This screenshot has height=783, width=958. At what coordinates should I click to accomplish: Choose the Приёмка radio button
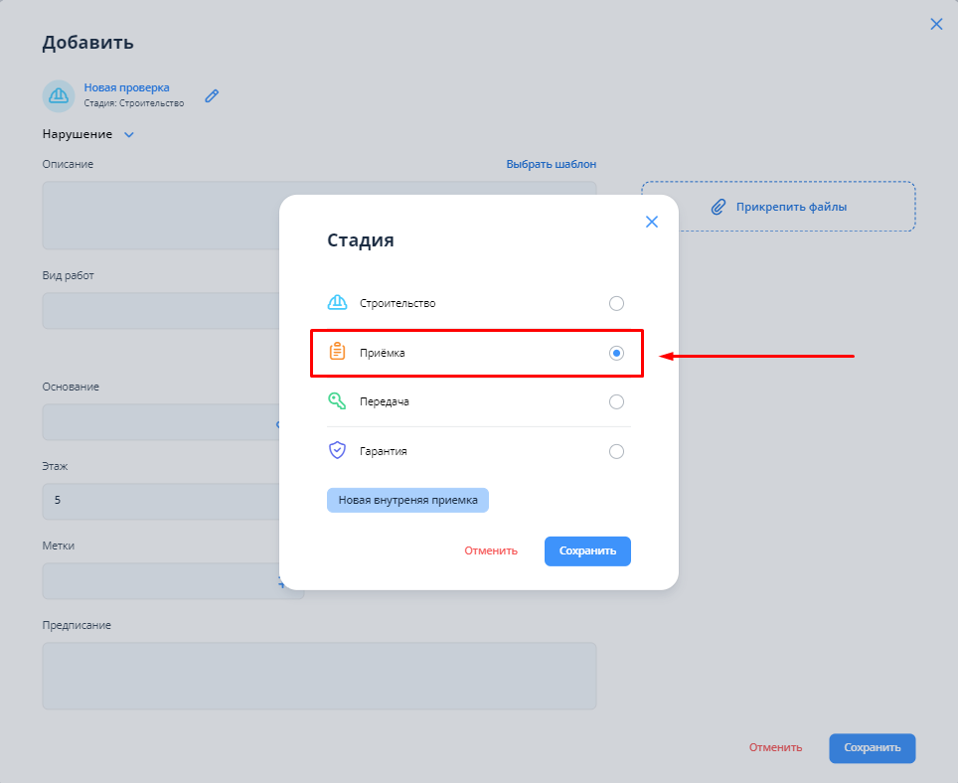click(x=616, y=353)
